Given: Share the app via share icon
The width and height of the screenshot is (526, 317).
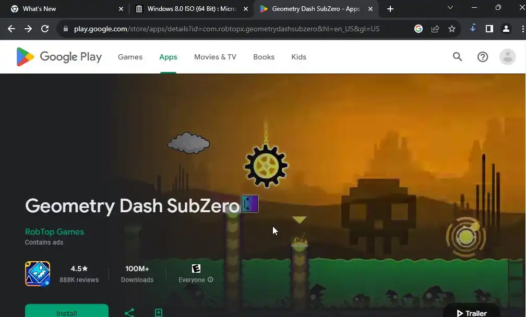Looking at the screenshot, I should tap(129, 313).
